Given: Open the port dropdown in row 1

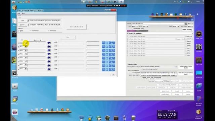Looking at the screenshot, I should coord(26,43).
